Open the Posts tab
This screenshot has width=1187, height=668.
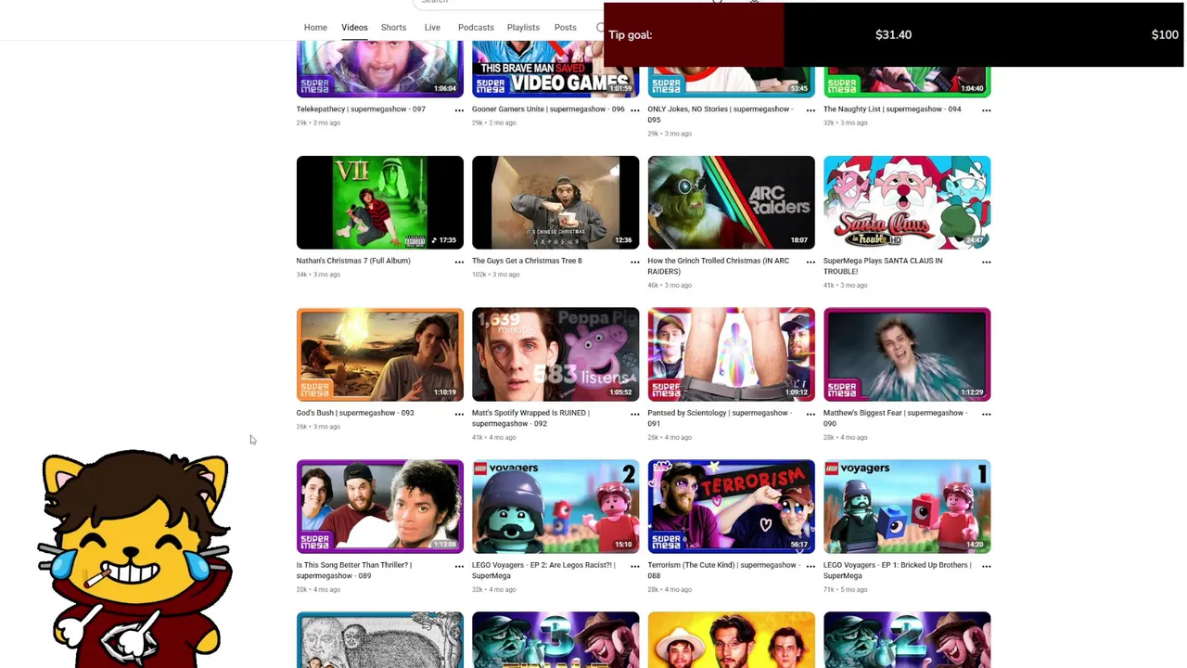(565, 28)
